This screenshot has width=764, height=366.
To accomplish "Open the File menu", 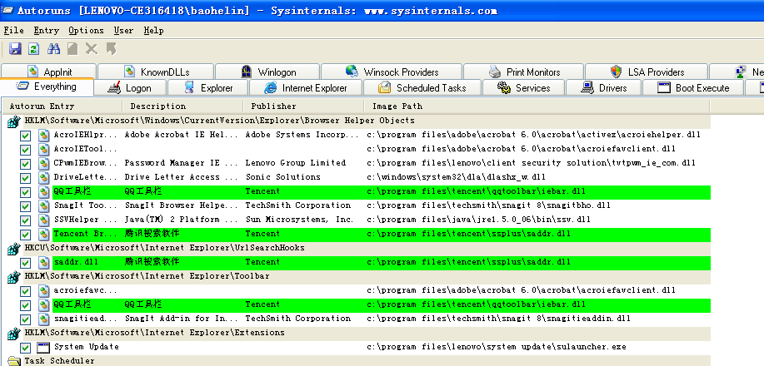I will (x=13, y=30).
